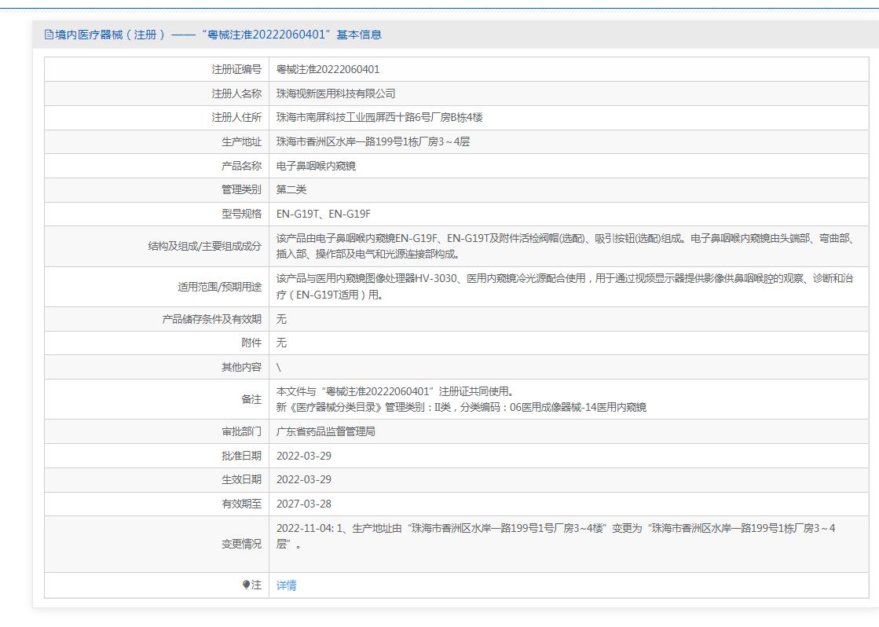
Task: Click the document icon in the panel header
Action: (49, 35)
